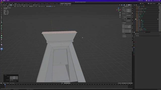The image size is (161, 90).
Task: Switch to the Shading workspace tab
Action: [35, 3]
